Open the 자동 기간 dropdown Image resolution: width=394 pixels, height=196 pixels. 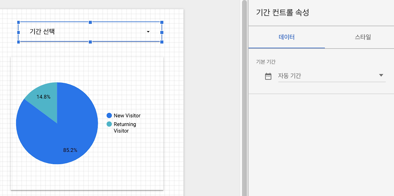(x=381, y=75)
